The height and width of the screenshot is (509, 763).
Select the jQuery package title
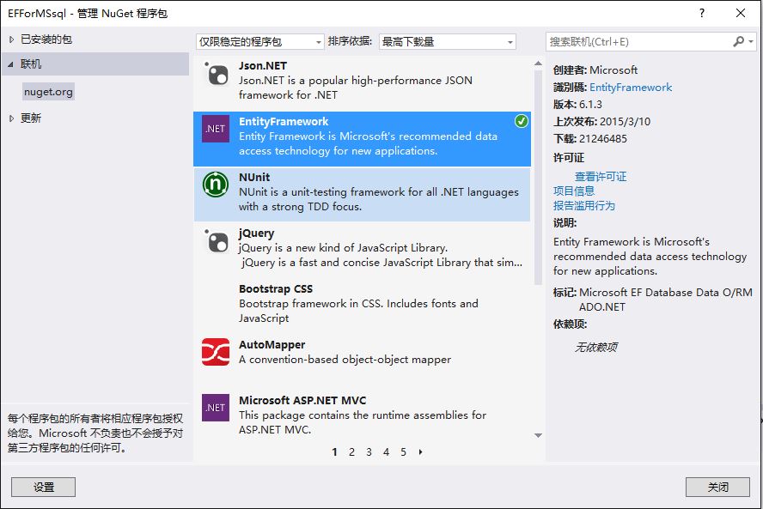point(256,233)
